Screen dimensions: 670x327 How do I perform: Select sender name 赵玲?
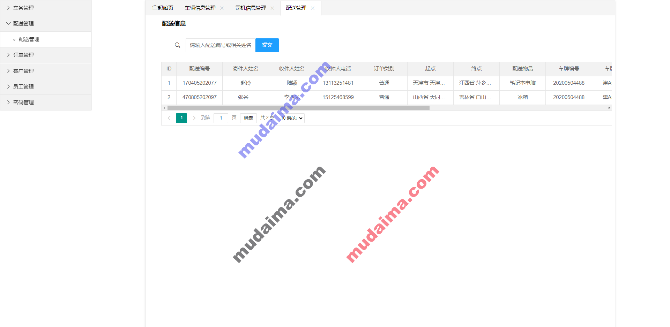(x=246, y=83)
